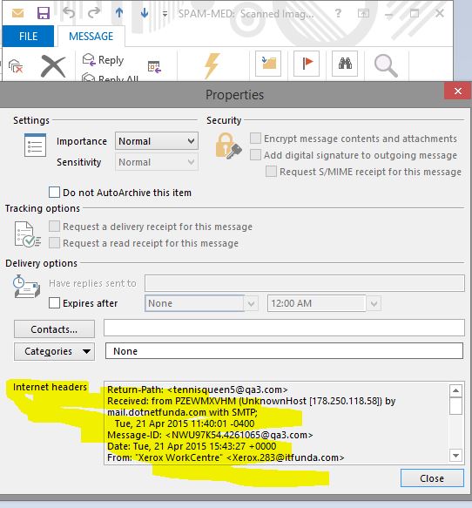Image resolution: width=472 pixels, height=508 pixels.
Task: Open the Categories dropdown button
Action: pyautogui.click(x=54, y=351)
